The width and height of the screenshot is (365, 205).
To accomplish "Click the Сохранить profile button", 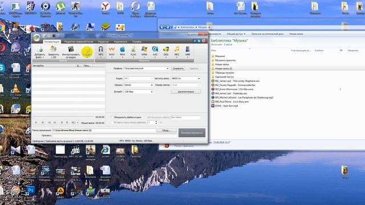I will tap(178, 68).
